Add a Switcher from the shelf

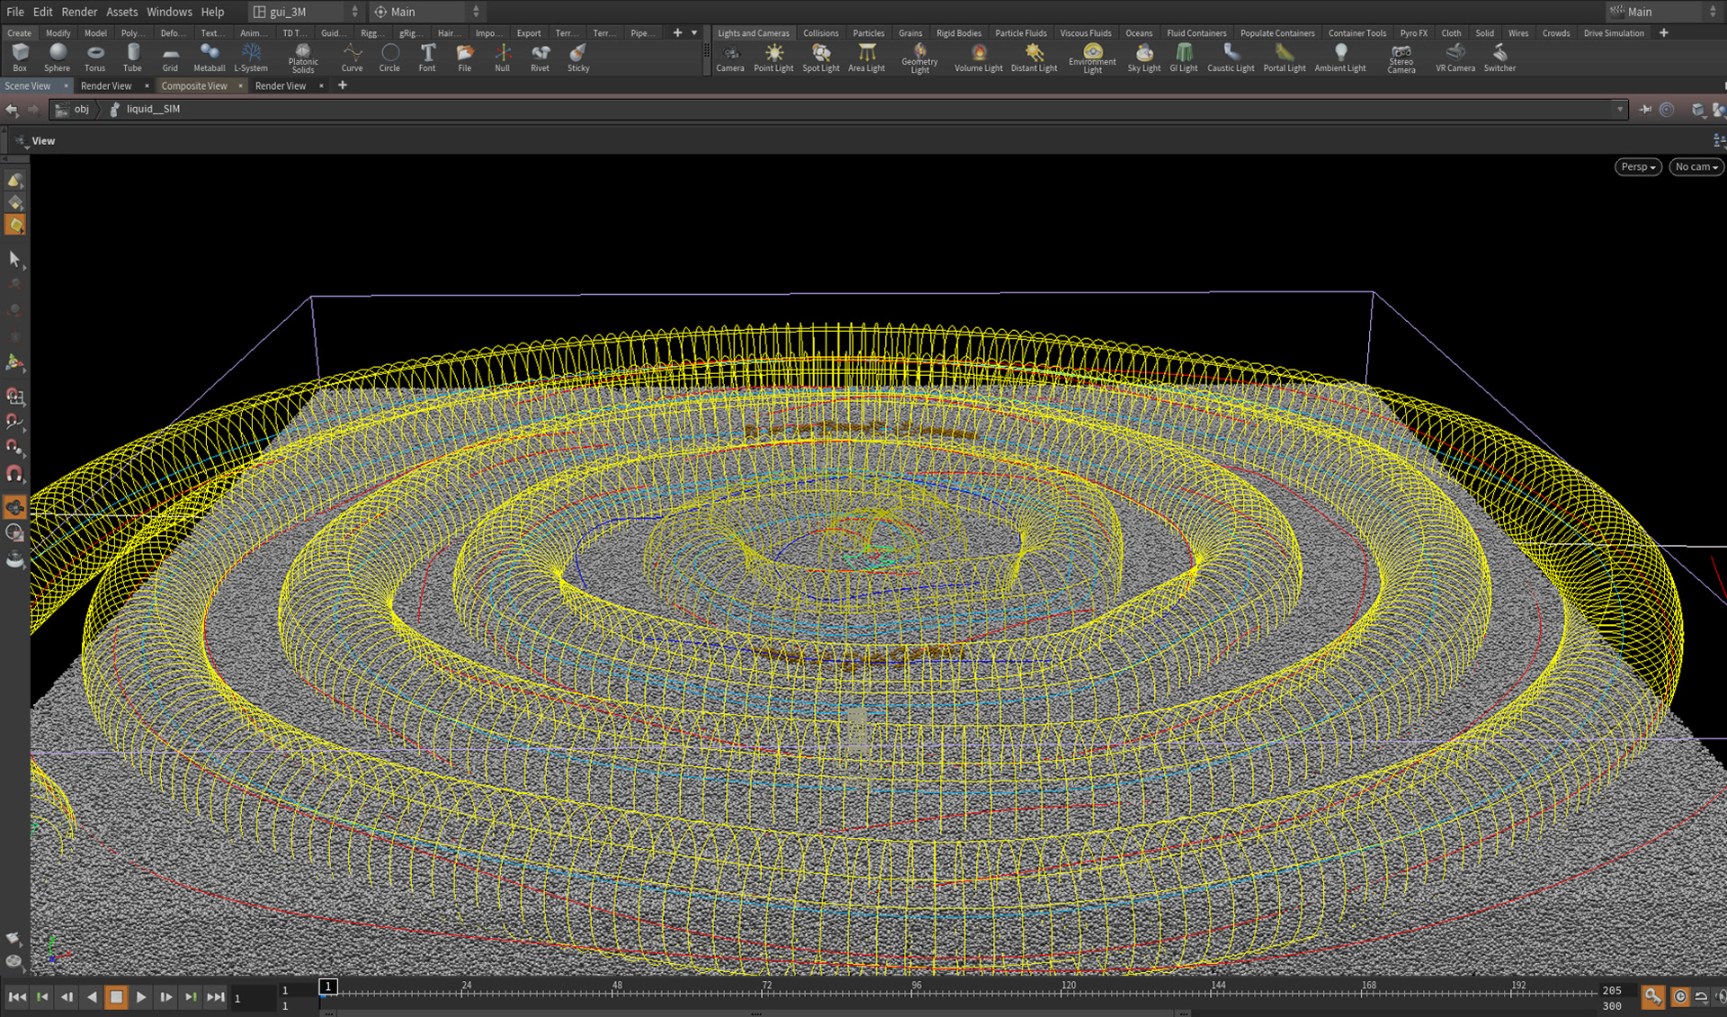(1499, 58)
